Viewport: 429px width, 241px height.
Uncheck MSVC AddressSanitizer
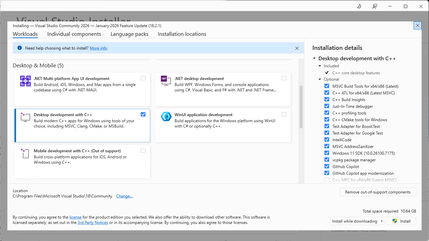click(327, 146)
